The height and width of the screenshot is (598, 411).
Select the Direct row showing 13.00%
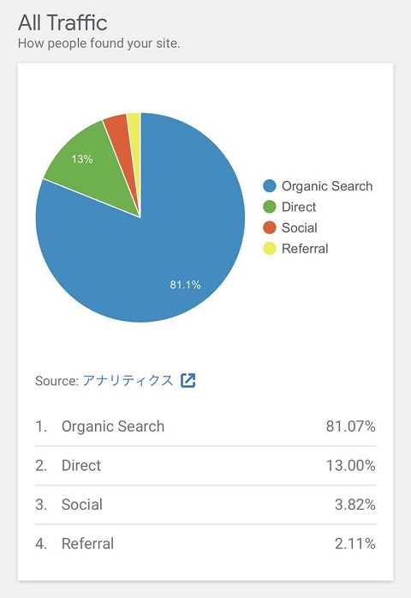coord(205,466)
